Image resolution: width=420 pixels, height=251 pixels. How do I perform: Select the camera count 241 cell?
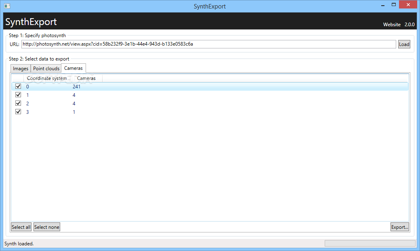[x=76, y=86]
